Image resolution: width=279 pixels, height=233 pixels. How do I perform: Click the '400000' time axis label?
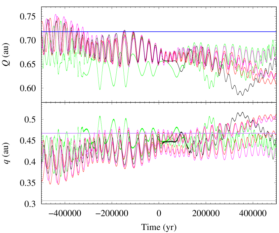[253, 213]
